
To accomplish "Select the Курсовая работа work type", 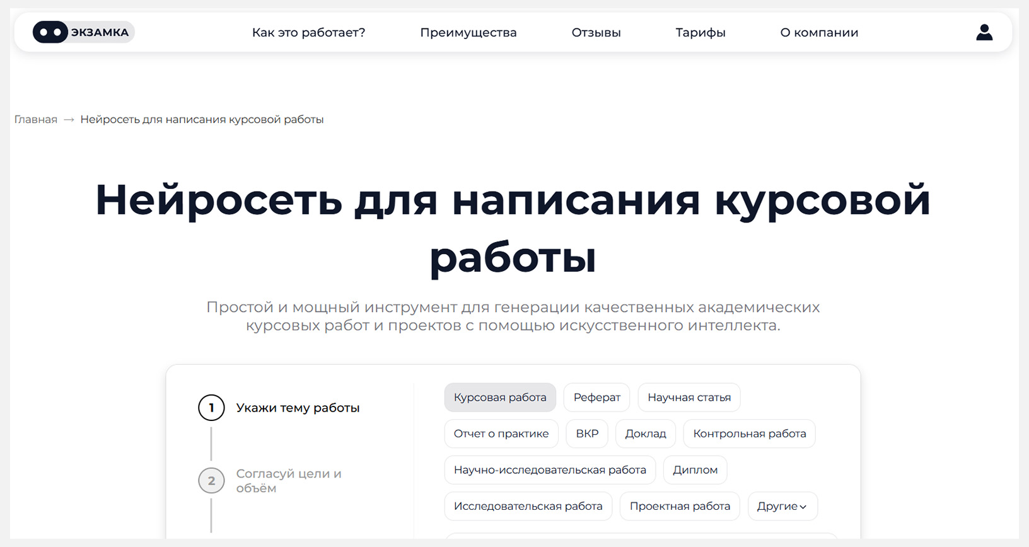I will pos(500,398).
